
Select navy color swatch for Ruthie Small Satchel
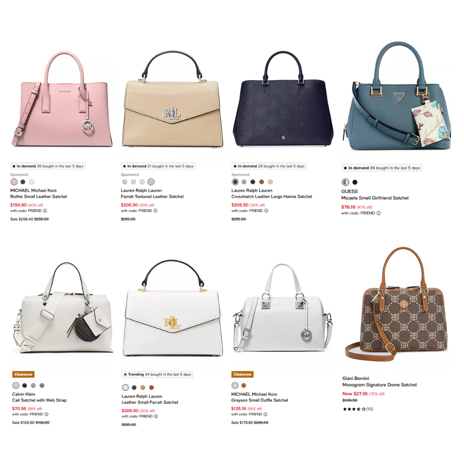[x=23, y=182]
